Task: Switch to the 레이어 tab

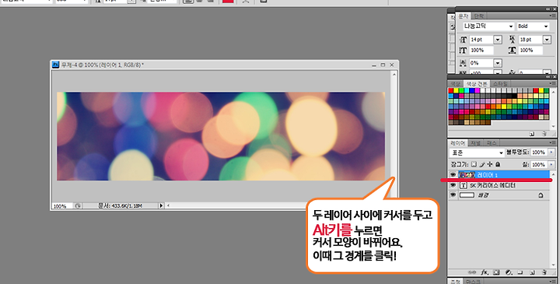Action: coord(457,143)
